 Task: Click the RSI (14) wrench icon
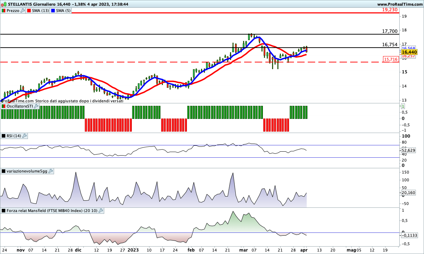pyautogui.click(x=25, y=136)
